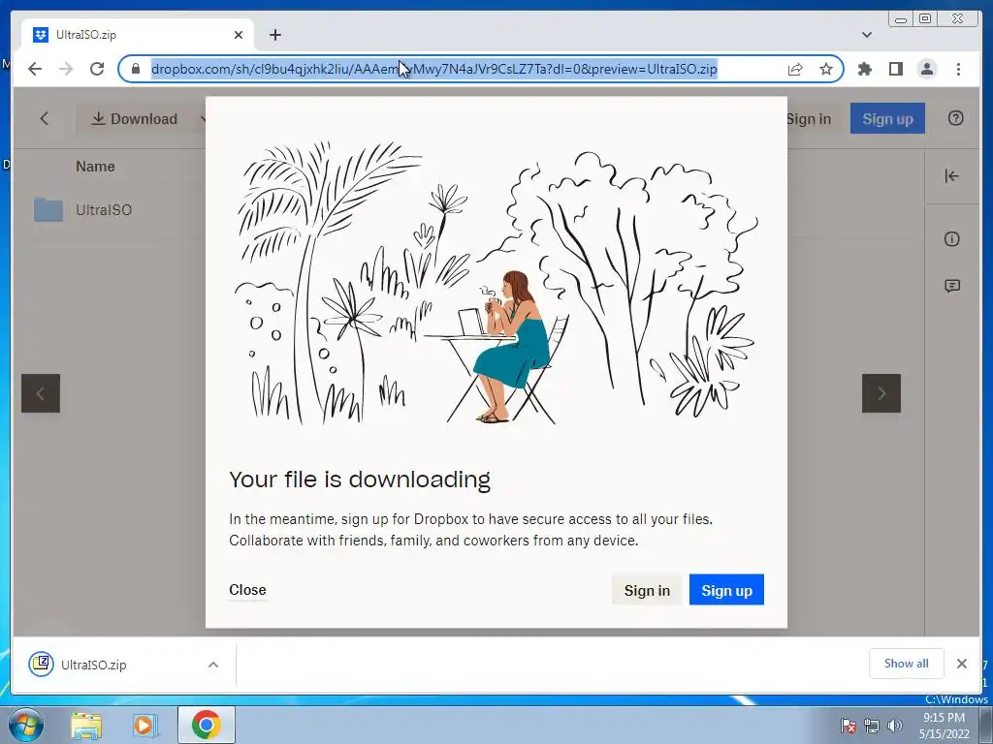
Task: Click the Dropbox back chevron
Action: click(x=44, y=118)
